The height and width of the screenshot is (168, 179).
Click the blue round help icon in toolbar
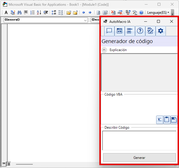[x=141, y=13]
